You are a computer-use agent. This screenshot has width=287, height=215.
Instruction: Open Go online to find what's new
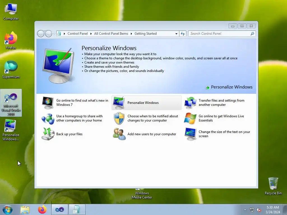(82, 102)
